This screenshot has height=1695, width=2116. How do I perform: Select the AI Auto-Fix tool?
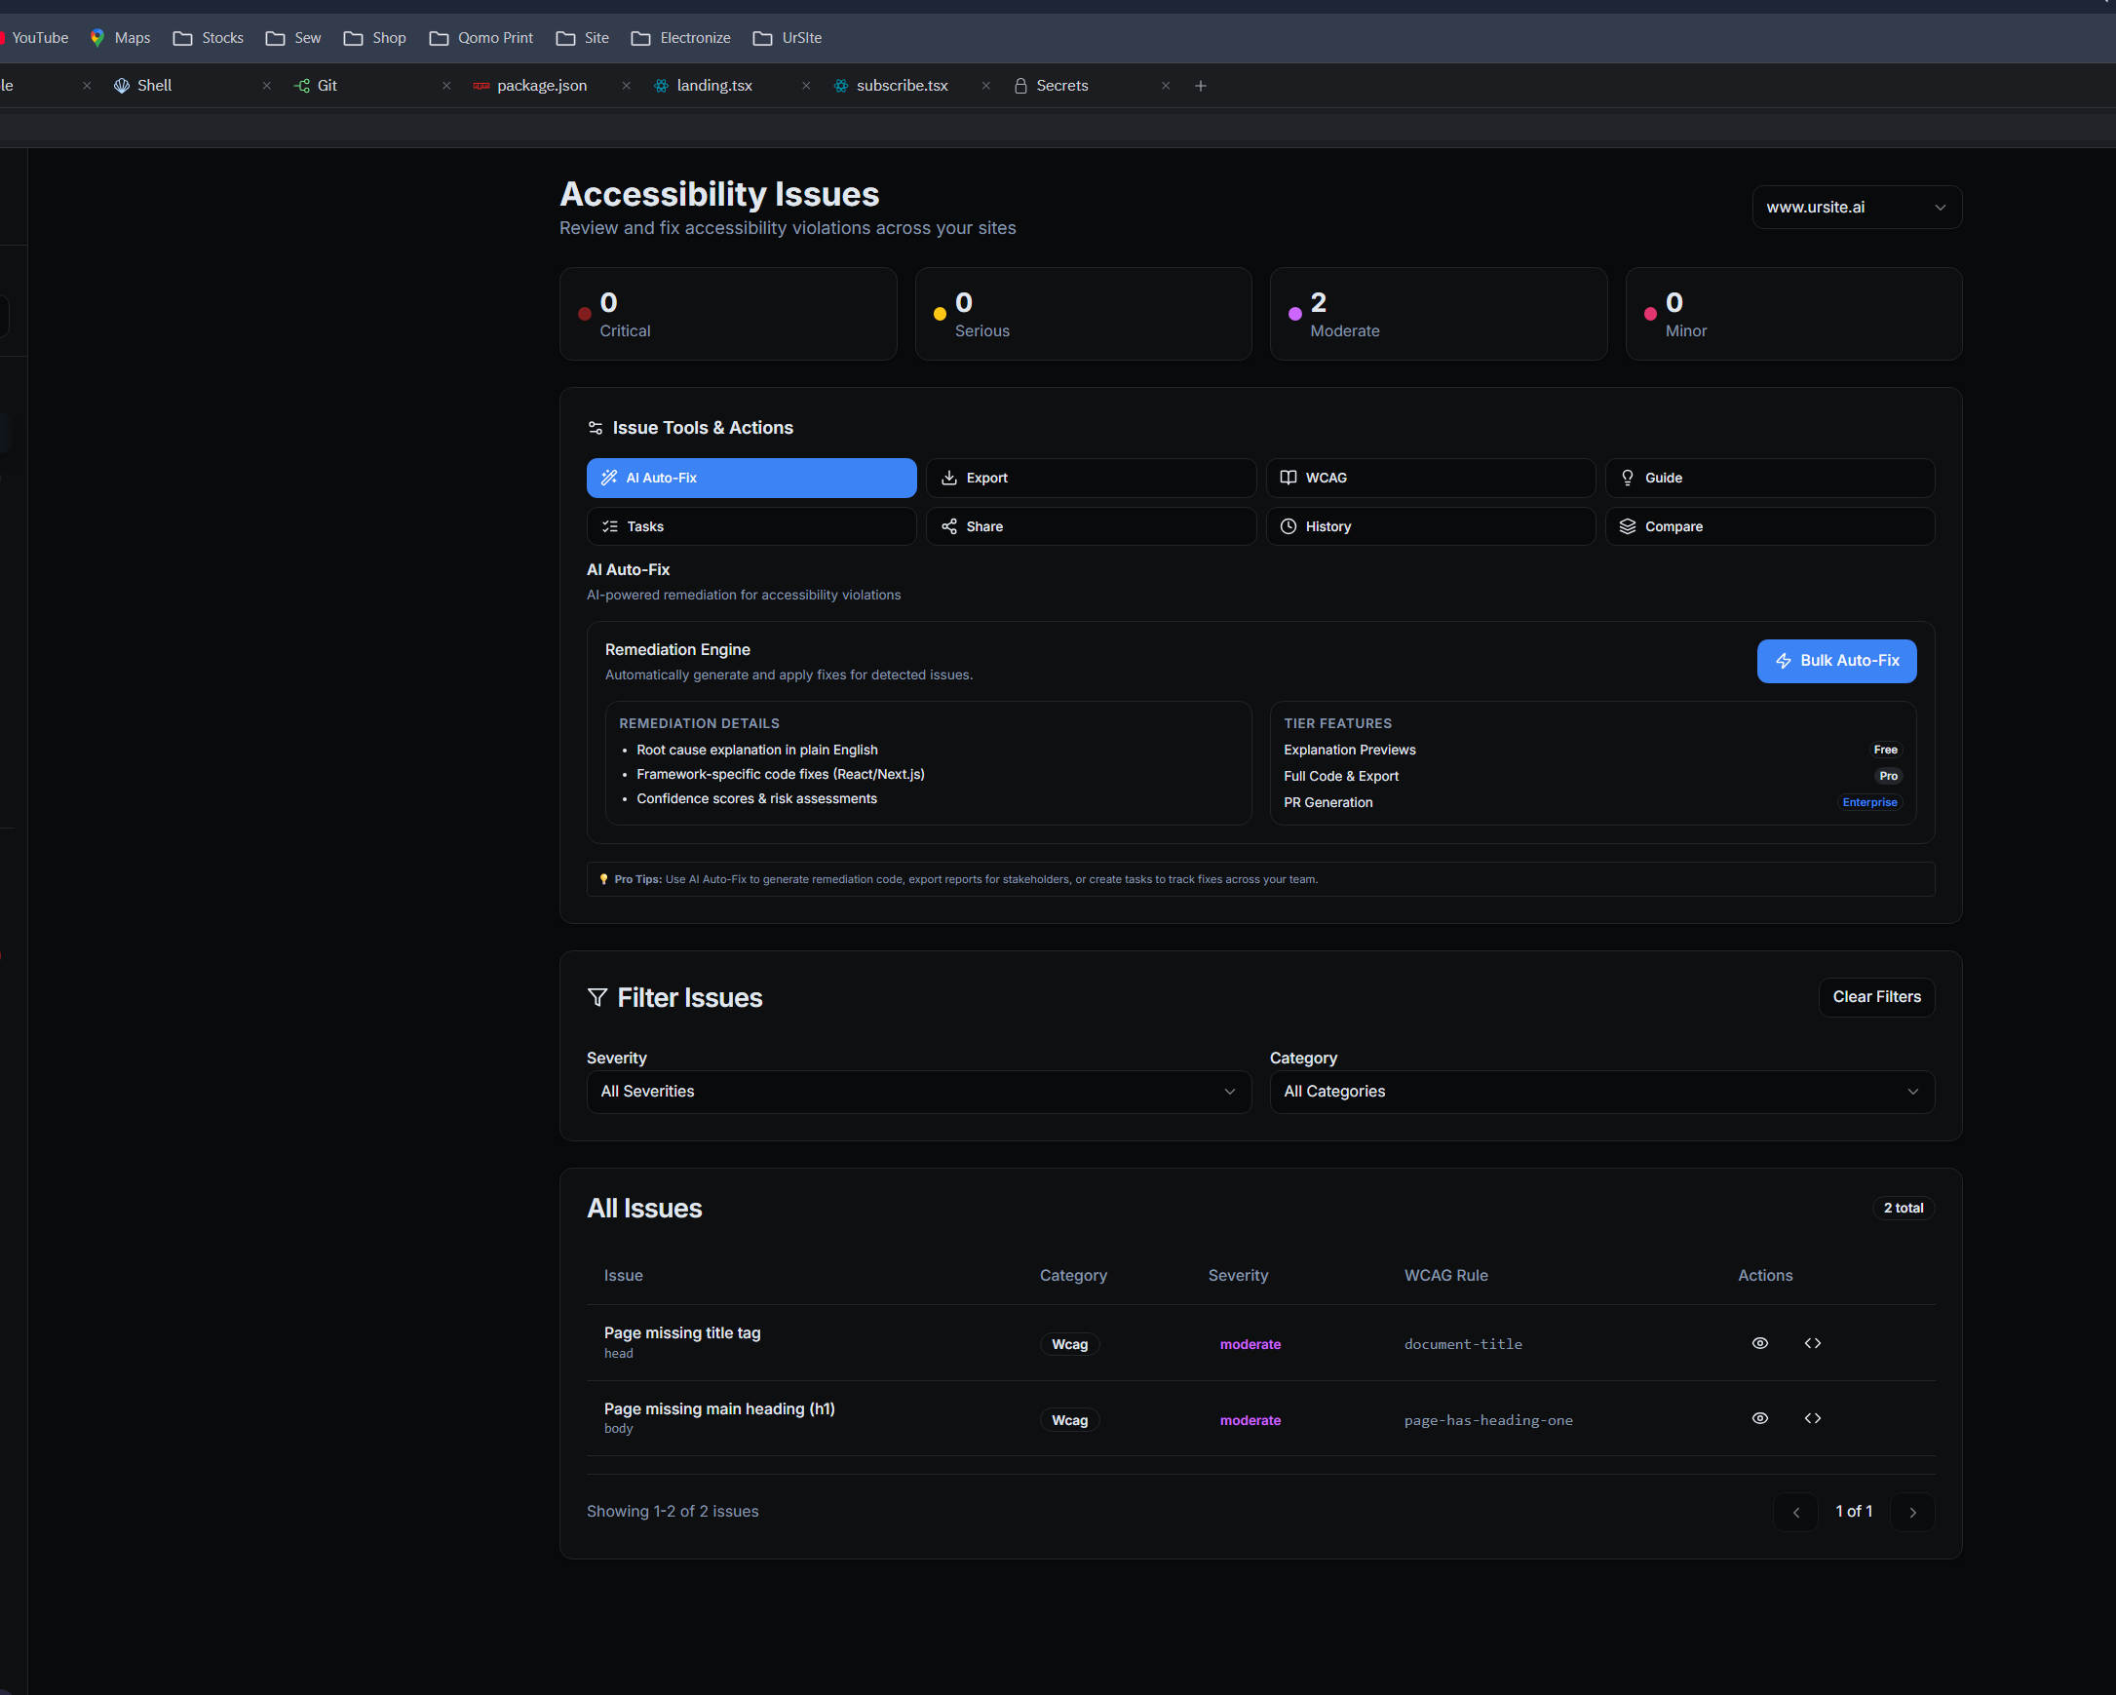coord(750,478)
